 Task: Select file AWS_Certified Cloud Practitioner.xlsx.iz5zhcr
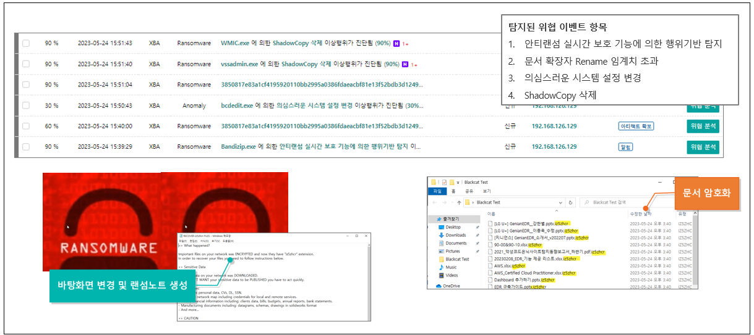(x=532, y=273)
